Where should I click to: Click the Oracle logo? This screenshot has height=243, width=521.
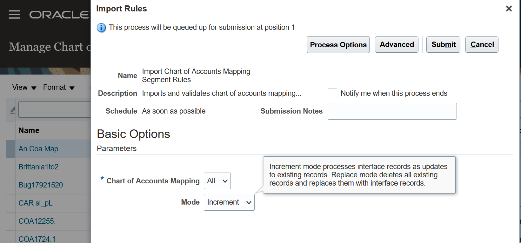(x=59, y=15)
